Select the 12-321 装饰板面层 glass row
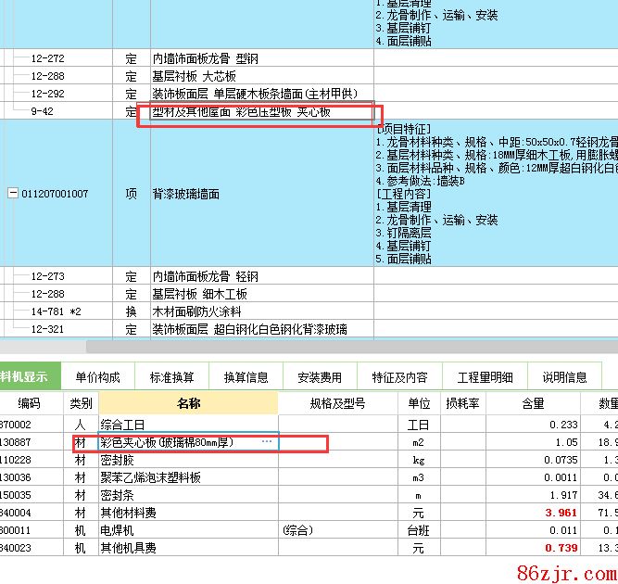The height and width of the screenshot is (584, 618). tap(250, 329)
